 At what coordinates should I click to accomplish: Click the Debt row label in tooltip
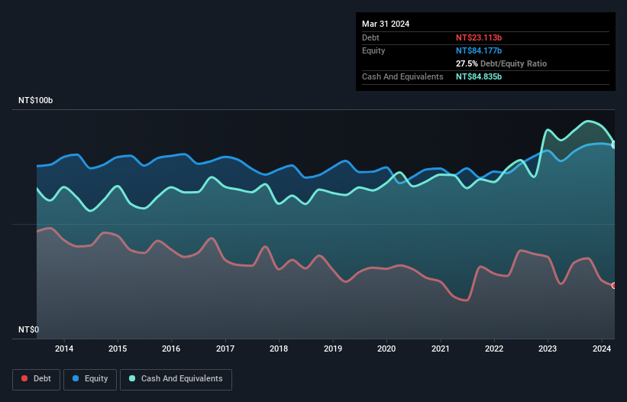(x=370, y=37)
